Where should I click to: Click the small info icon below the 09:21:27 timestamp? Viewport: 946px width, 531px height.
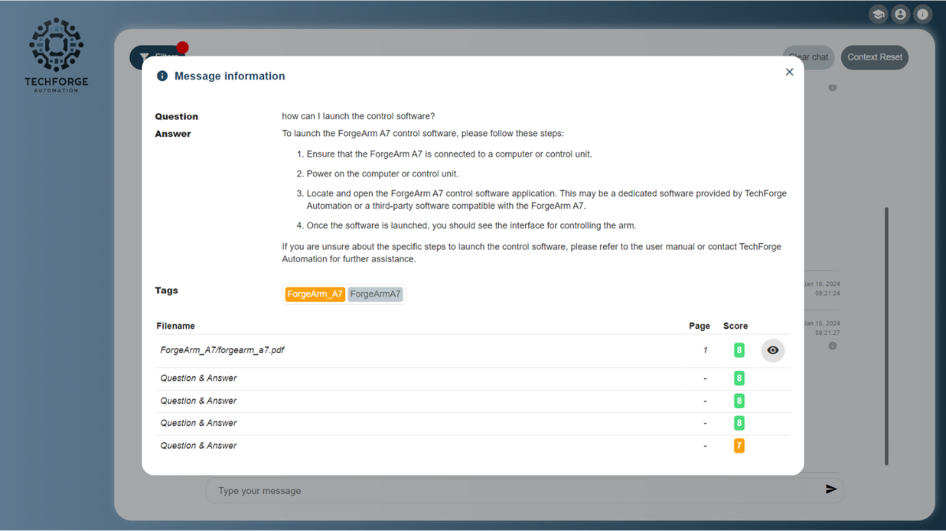coord(832,346)
